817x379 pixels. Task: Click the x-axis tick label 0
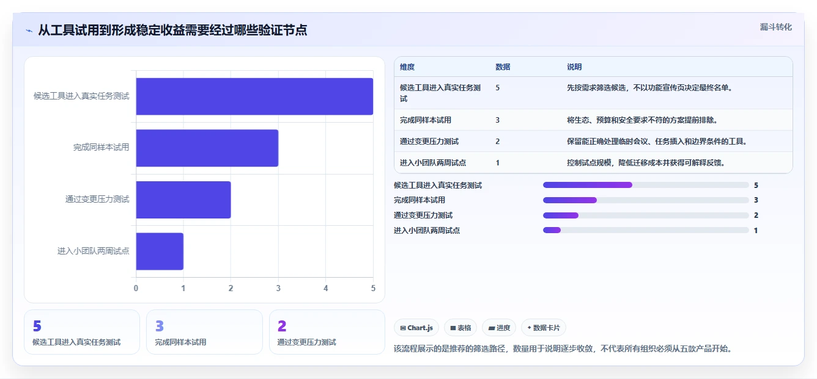pos(136,288)
